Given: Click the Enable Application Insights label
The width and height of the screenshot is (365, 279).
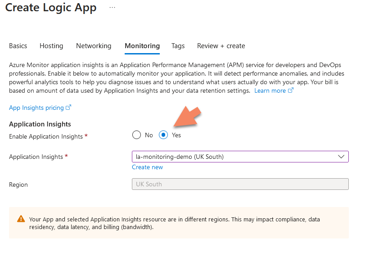Looking at the screenshot, I should [46, 136].
